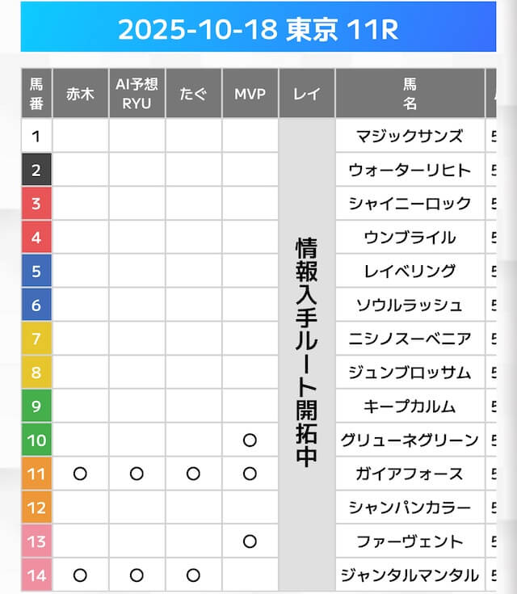Click the horse name ソウルラッシュ

410,305
